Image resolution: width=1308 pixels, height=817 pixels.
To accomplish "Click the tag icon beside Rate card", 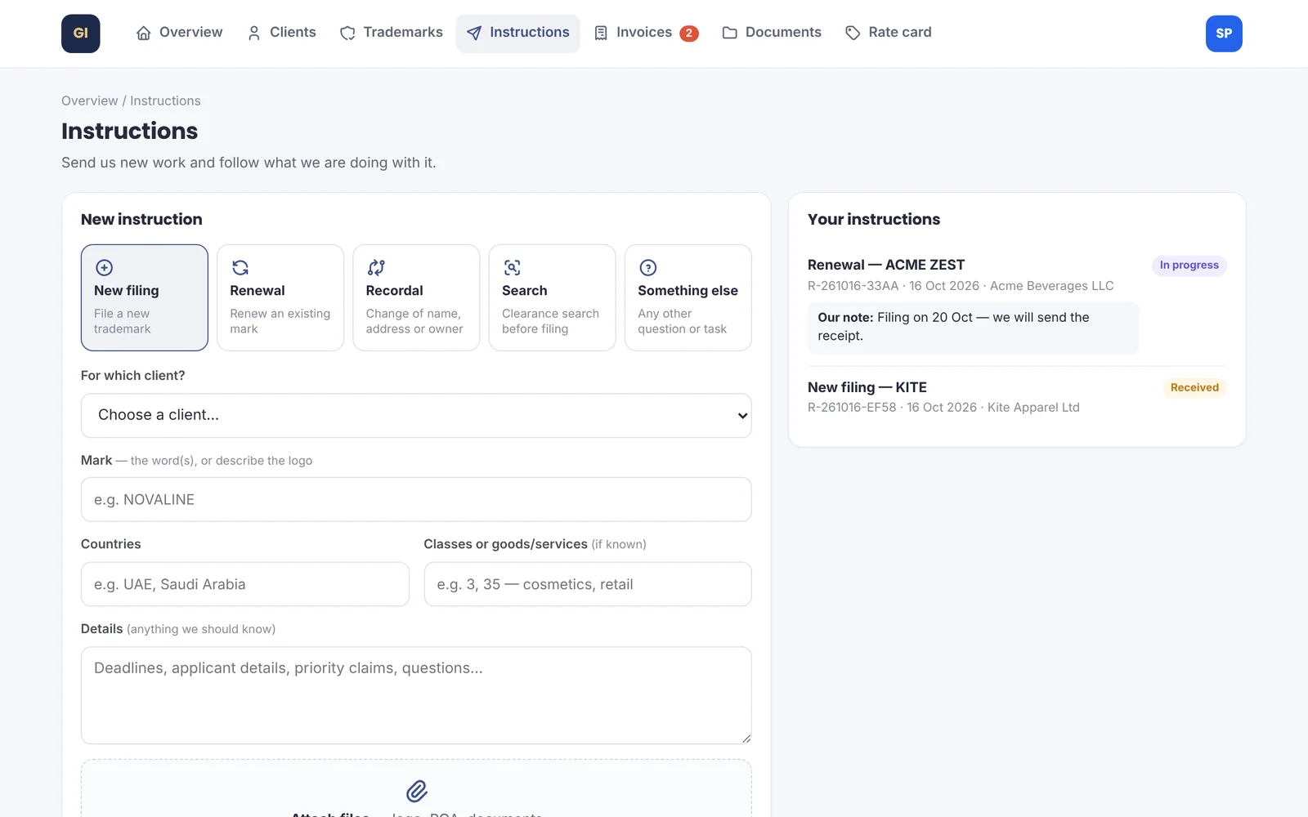I will click(853, 33).
